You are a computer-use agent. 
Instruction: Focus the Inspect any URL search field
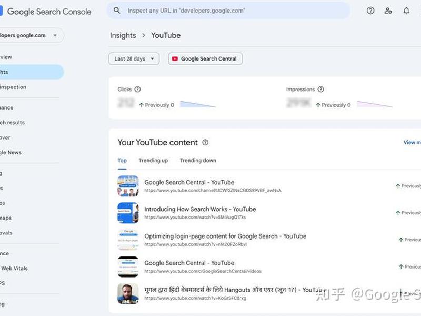(x=229, y=11)
